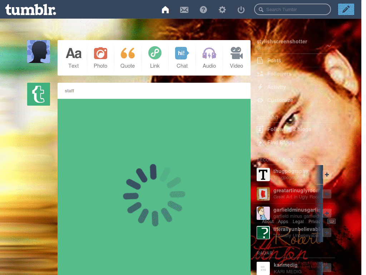366x275 pixels.
Task: Click the user silhouette avatar
Action: point(39,52)
